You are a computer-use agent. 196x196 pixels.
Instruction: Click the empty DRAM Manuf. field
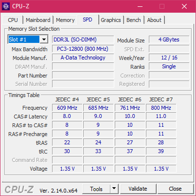coord(83,66)
